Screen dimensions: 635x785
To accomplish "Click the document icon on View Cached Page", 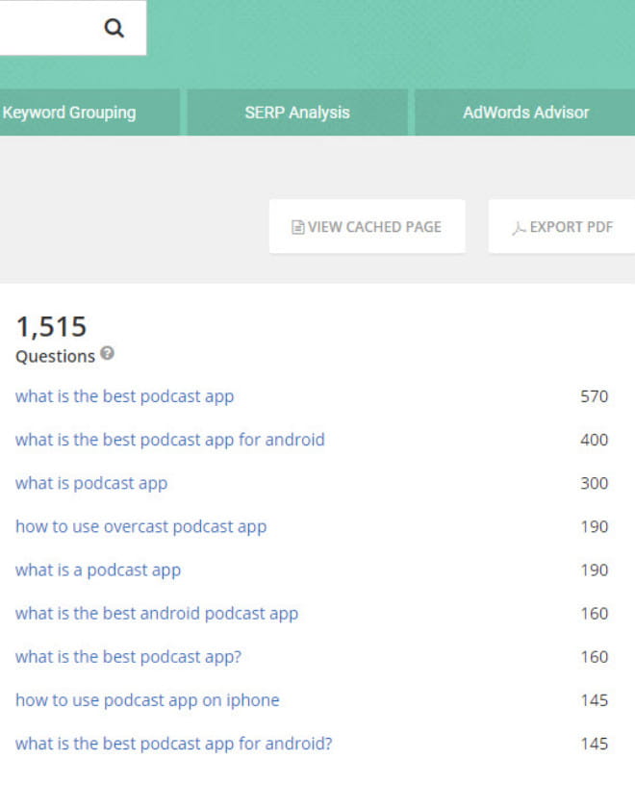I will pos(298,227).
